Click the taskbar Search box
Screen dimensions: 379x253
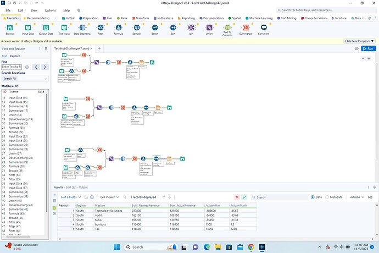point(151,247)
